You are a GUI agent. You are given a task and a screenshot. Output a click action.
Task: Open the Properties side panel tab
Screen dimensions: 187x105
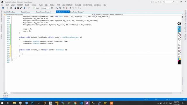(x=185, y=37)
